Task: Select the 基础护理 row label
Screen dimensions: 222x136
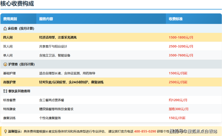Action: [x=10, y=73]
